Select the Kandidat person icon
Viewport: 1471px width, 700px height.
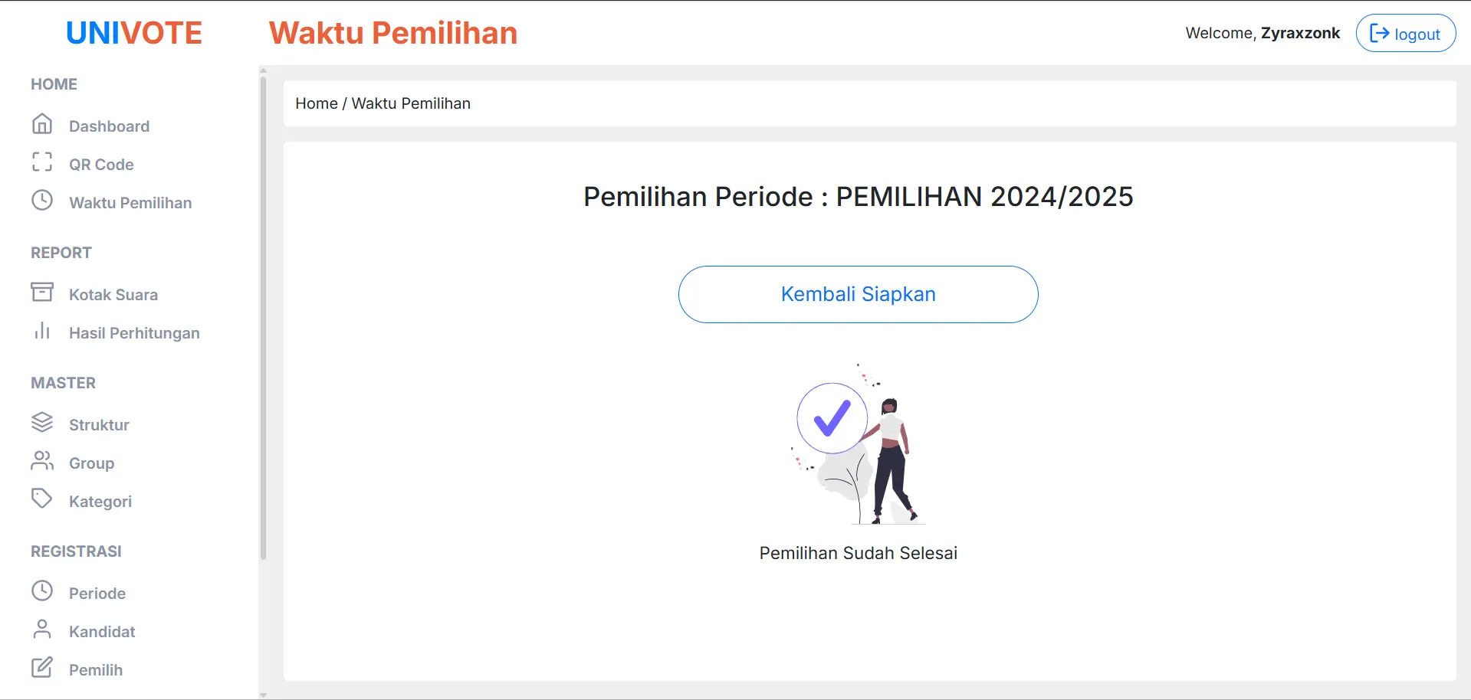[42, 630]
